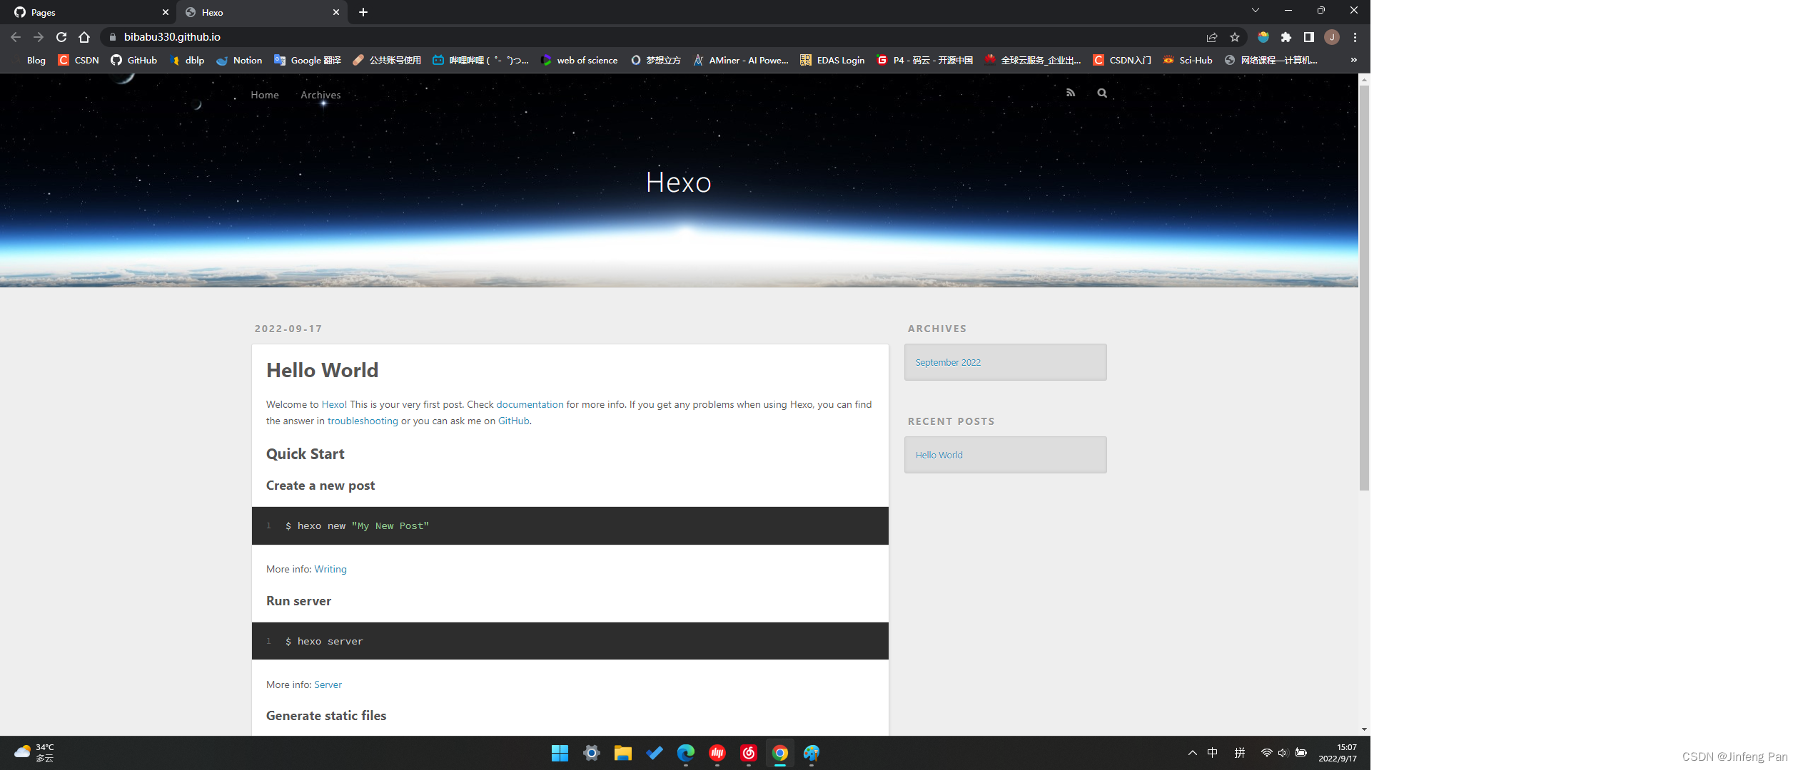1798x770 pixels.
Task: Show more bookmarks with the chevron
Action: (x=1353, y=60)
